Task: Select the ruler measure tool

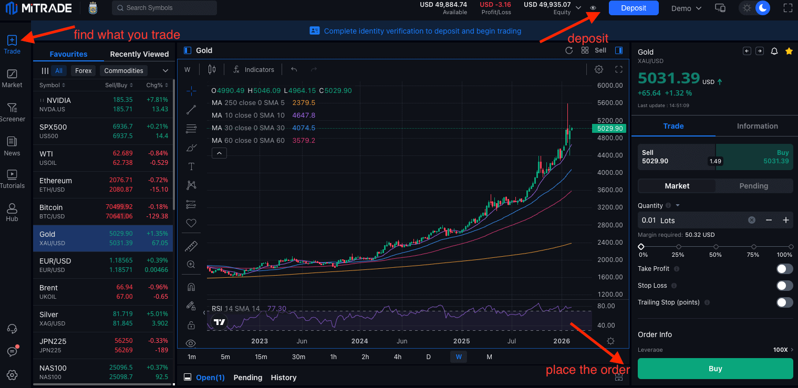Action: [x=191, y=246]
